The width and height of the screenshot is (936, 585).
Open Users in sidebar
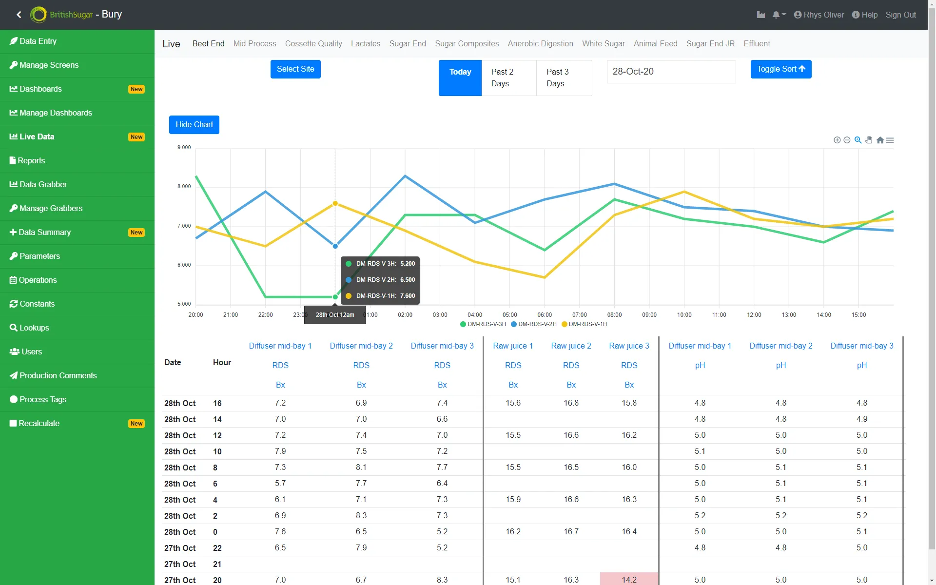[77, 352]
